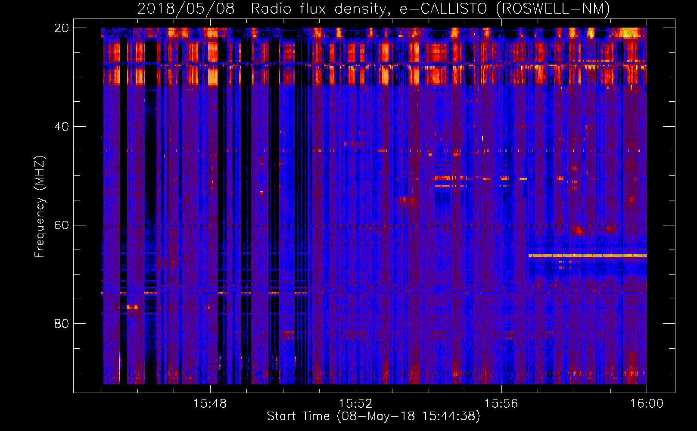
Task: Click the 15:52 time tick label
Action: click(x=356, y=404)
